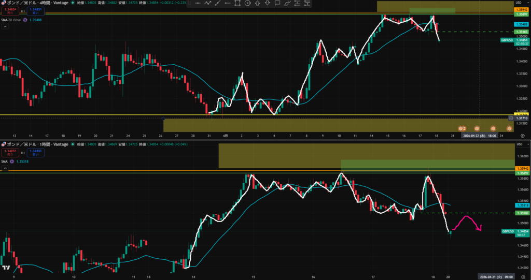This screenshot has height=280, width=531.
Task: Select the horizontal line drawing tool
Action: tap(198, 3)
